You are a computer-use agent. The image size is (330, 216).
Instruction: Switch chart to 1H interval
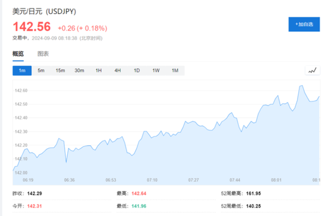tap(98, 71)
